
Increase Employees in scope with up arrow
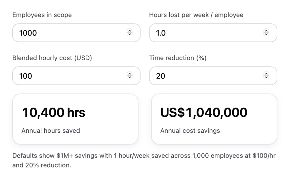pyautogui.click(x=130, y=31)
